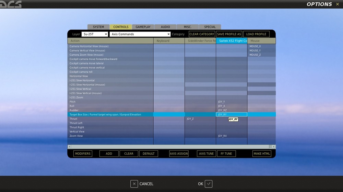Expand the Axis Commands category dropdown
Viewport: 343px width, 192px height.
click(140, 34)
